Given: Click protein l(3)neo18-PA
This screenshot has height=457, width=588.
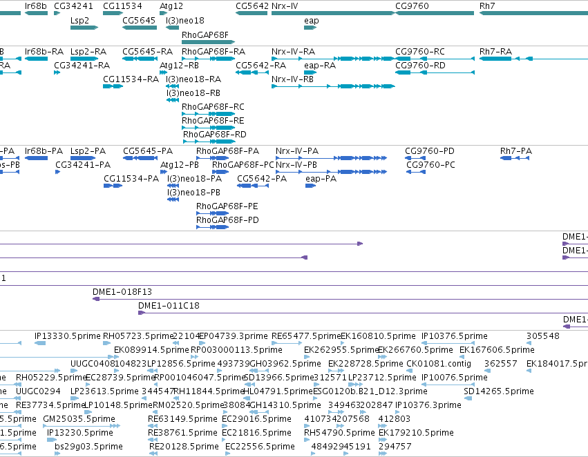Looking at the screenshot, I should click(x=194, y=179).
